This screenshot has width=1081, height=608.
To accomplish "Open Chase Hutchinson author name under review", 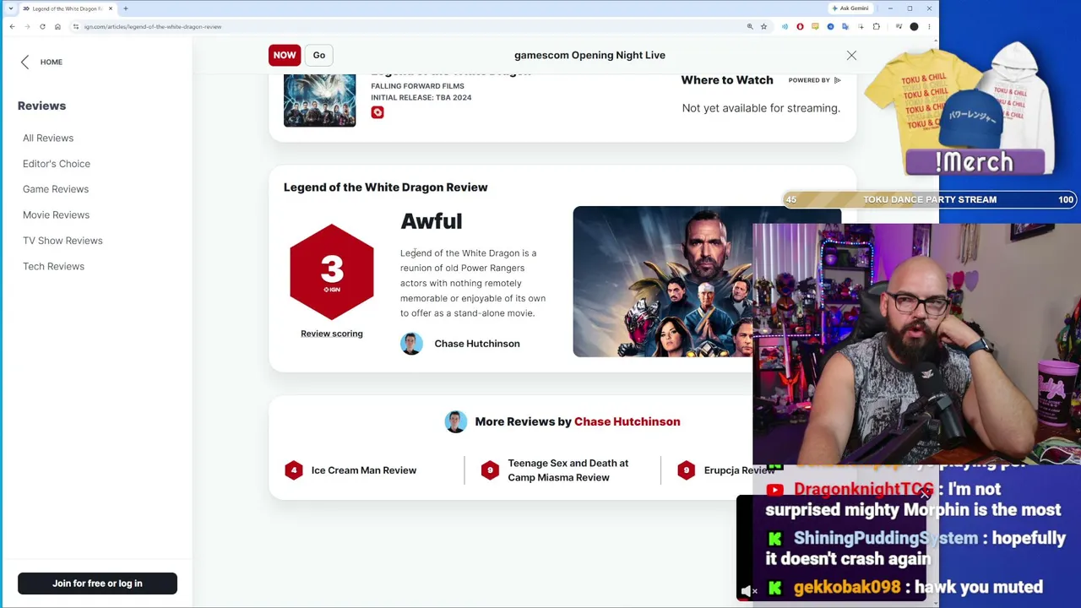I will (477, 344).
